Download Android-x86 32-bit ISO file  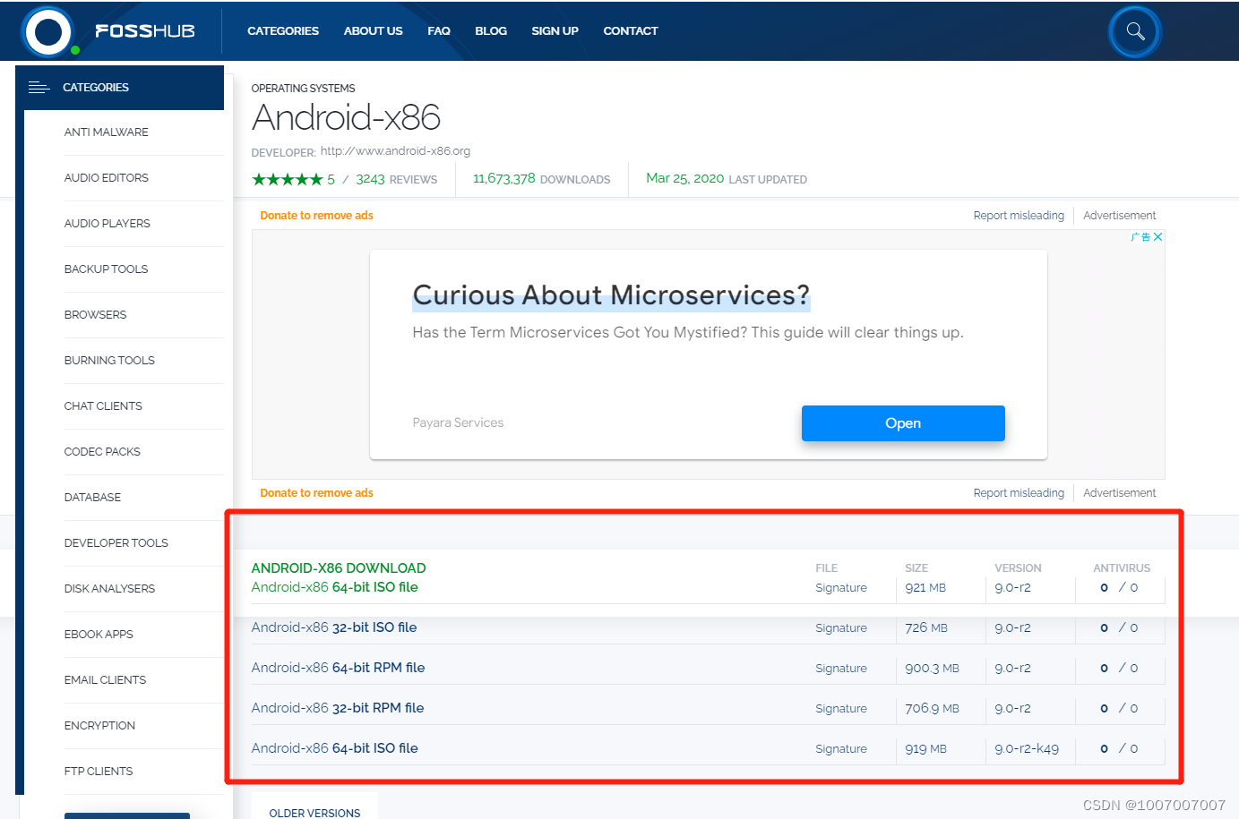point(333,627)
